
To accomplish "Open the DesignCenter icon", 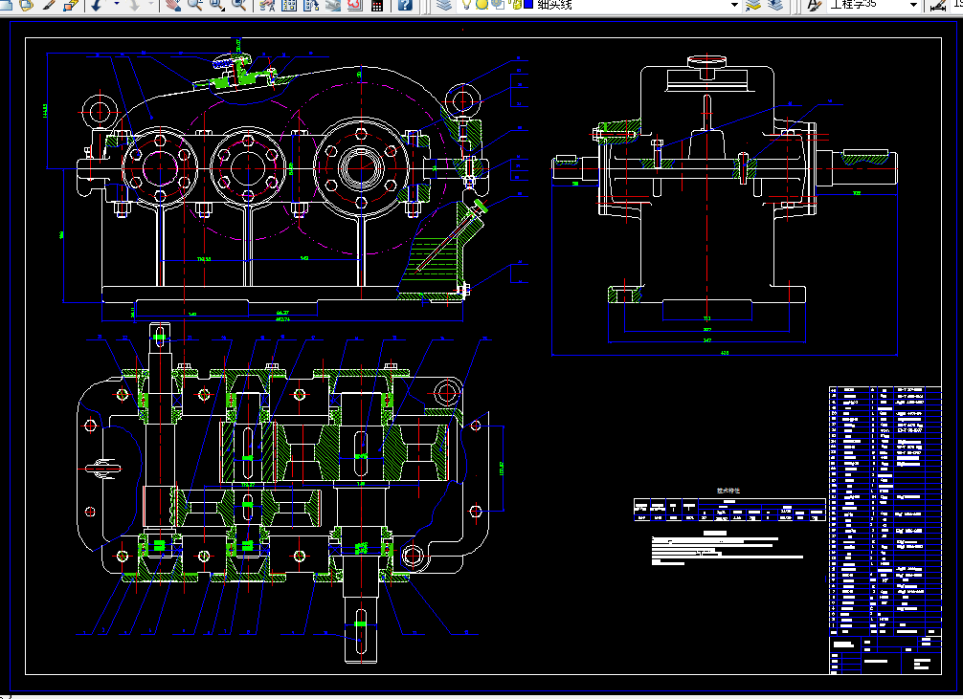I will 289,5.
